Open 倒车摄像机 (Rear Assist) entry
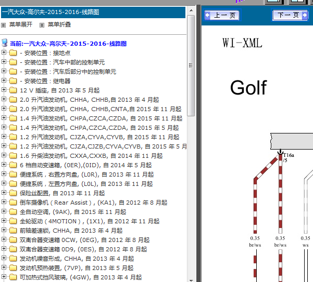The height and width of the screenshot is (282, 313). [93, 203]
